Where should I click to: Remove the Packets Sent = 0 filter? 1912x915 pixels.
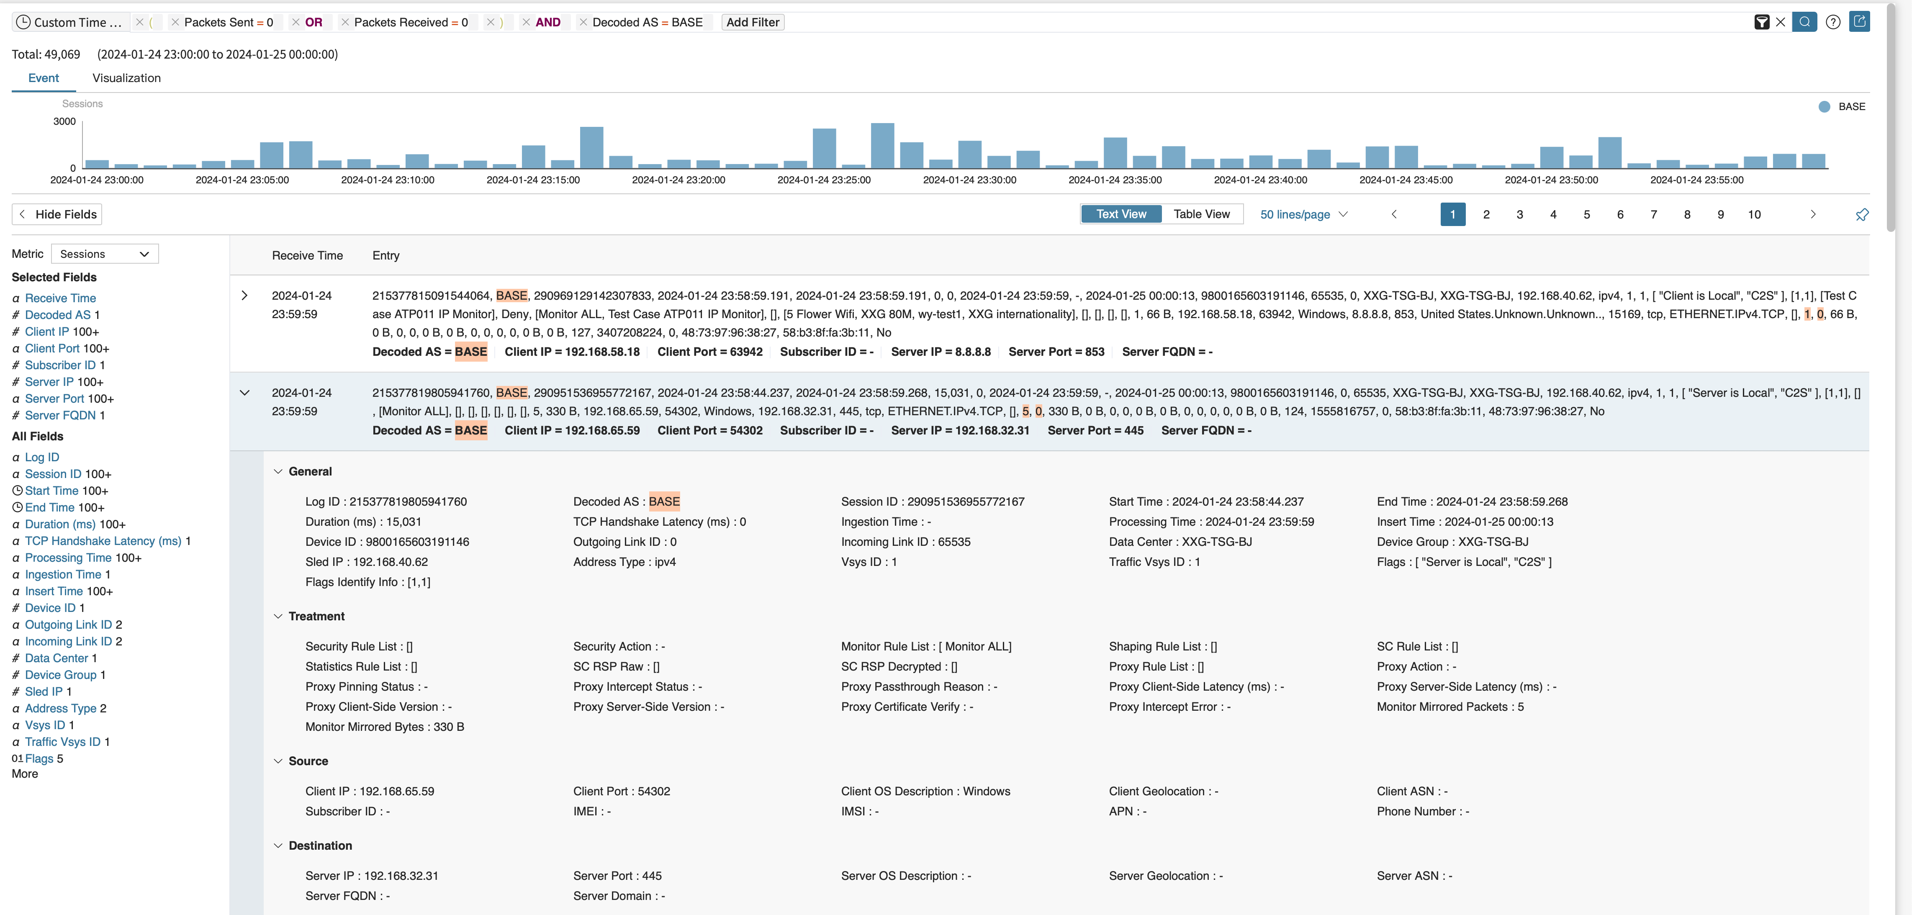tap(175, 22)
